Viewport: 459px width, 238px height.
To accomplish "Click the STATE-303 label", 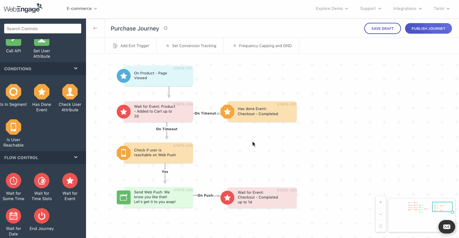I will click(287, 190).
